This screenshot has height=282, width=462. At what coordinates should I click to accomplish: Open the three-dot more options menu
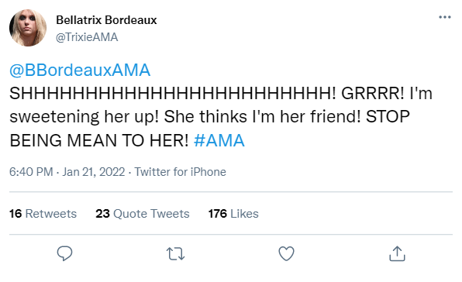click(445, 17)
